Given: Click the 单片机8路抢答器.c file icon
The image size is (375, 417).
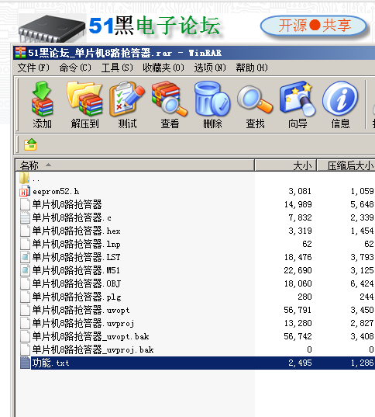Looking at the screenshot, I should tap(25, 217).
